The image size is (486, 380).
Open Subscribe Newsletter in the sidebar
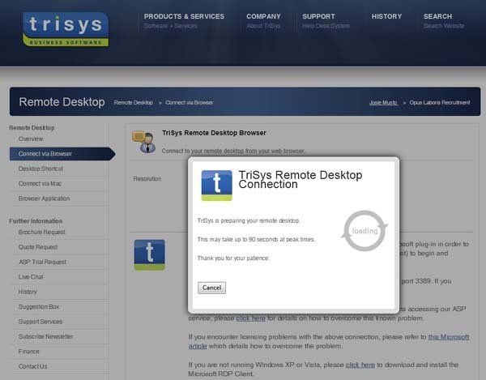pyautogui.click(x=46, y=336)
